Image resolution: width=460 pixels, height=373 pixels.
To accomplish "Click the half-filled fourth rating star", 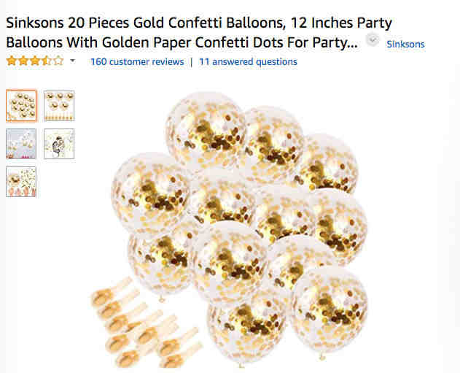I will point(47,61).
